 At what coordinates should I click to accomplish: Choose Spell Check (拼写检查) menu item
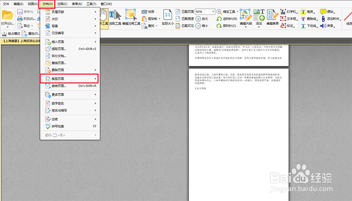click(70, 127)
